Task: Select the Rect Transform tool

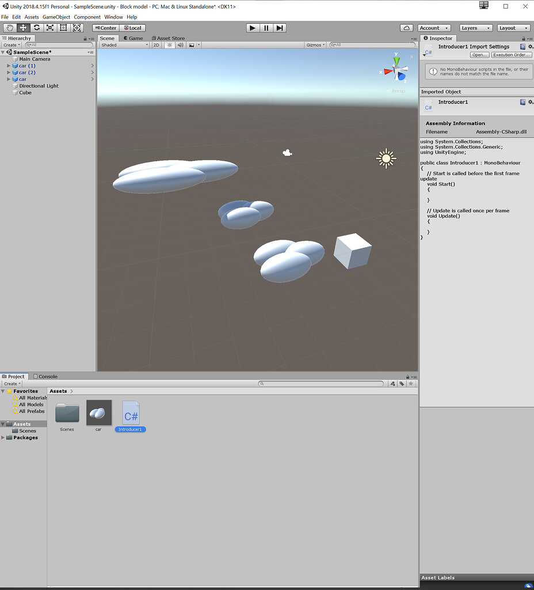Action: (x=63, y=28)
